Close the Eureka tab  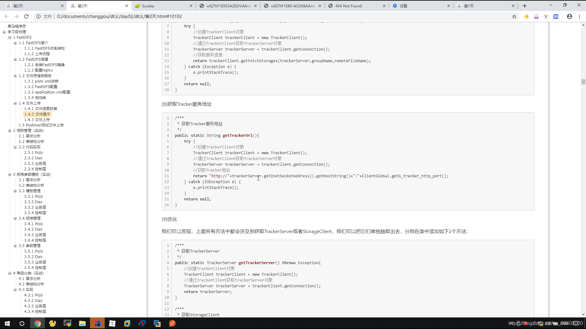(191, 6)
